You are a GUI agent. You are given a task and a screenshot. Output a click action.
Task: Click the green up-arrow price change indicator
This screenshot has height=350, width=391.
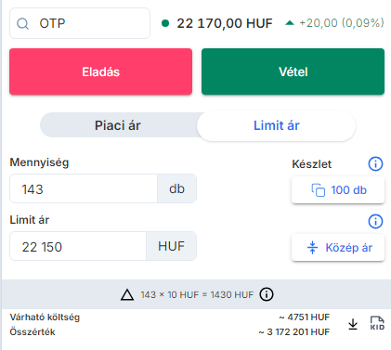[x=290, y=23]
